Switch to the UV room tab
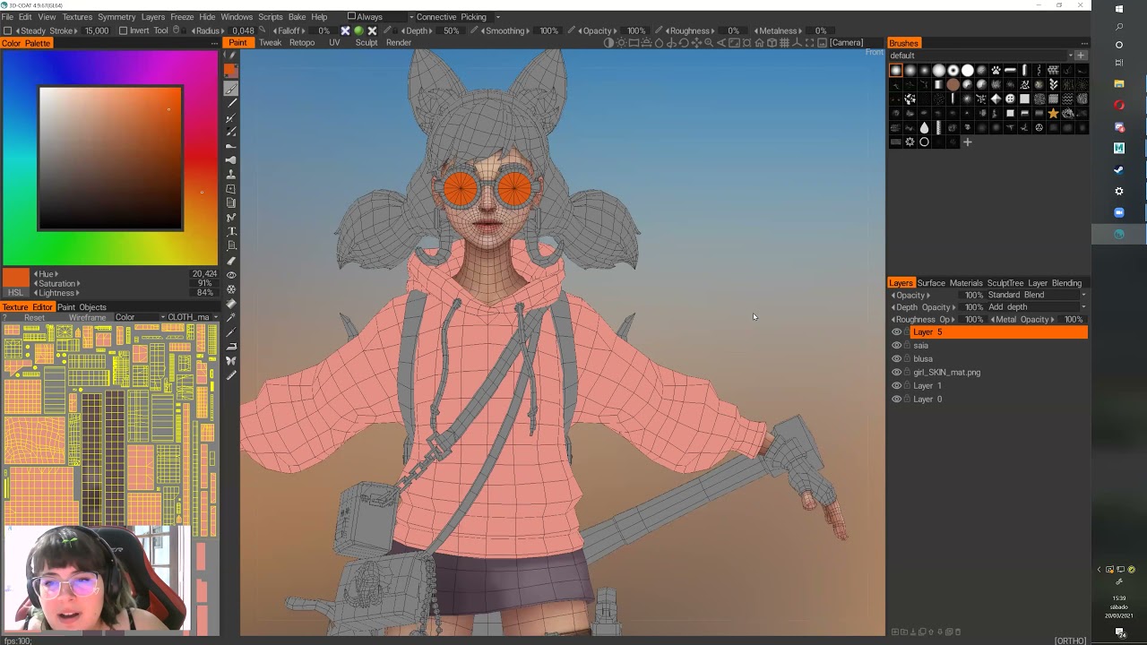Screen dimensions: 1147x645 point(334,43)
